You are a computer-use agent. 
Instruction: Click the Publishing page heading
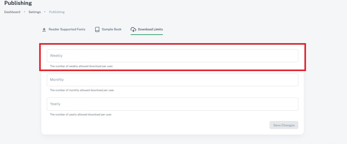(x=18, y=3)
